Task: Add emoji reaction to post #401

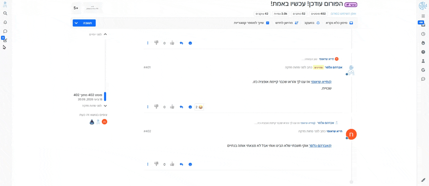Action: coord(190,107)
